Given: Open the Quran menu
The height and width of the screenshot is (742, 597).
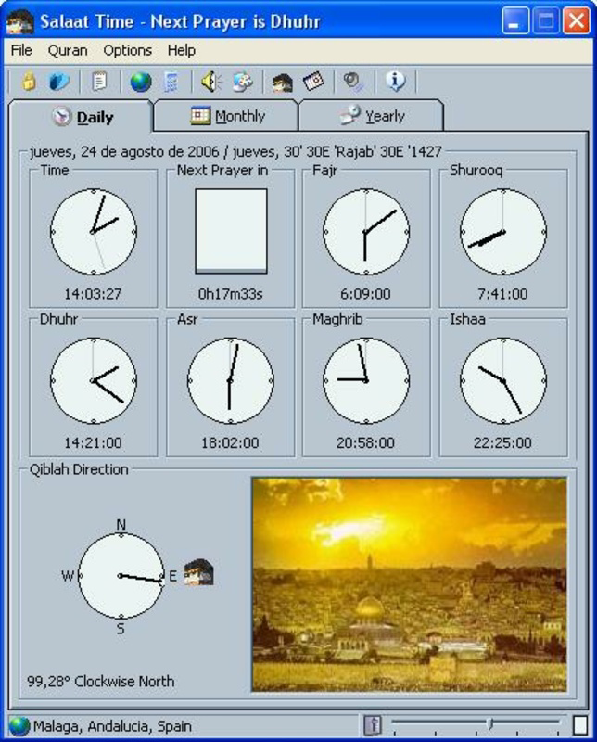Looking at the screenshot, I should click(x=68, y=50).
